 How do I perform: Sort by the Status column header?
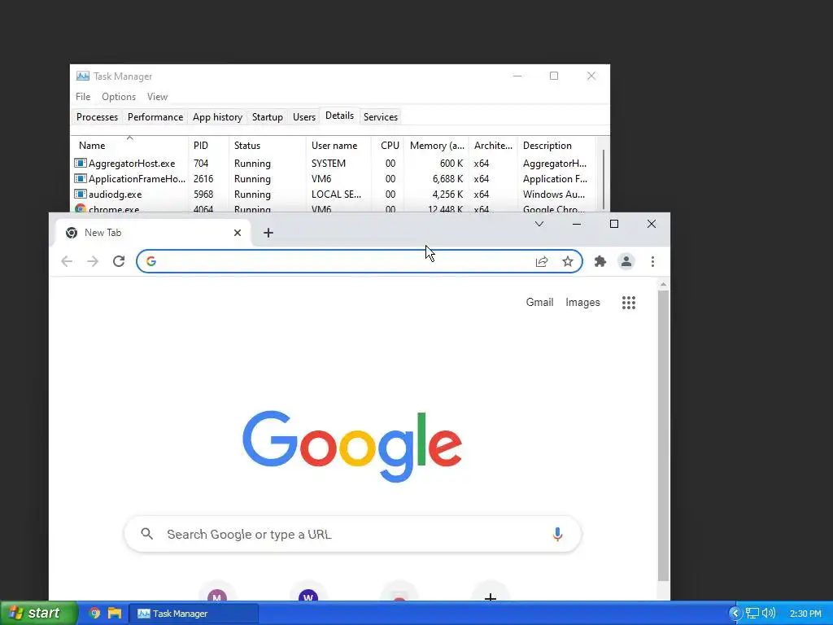click(x=267, y=145)
